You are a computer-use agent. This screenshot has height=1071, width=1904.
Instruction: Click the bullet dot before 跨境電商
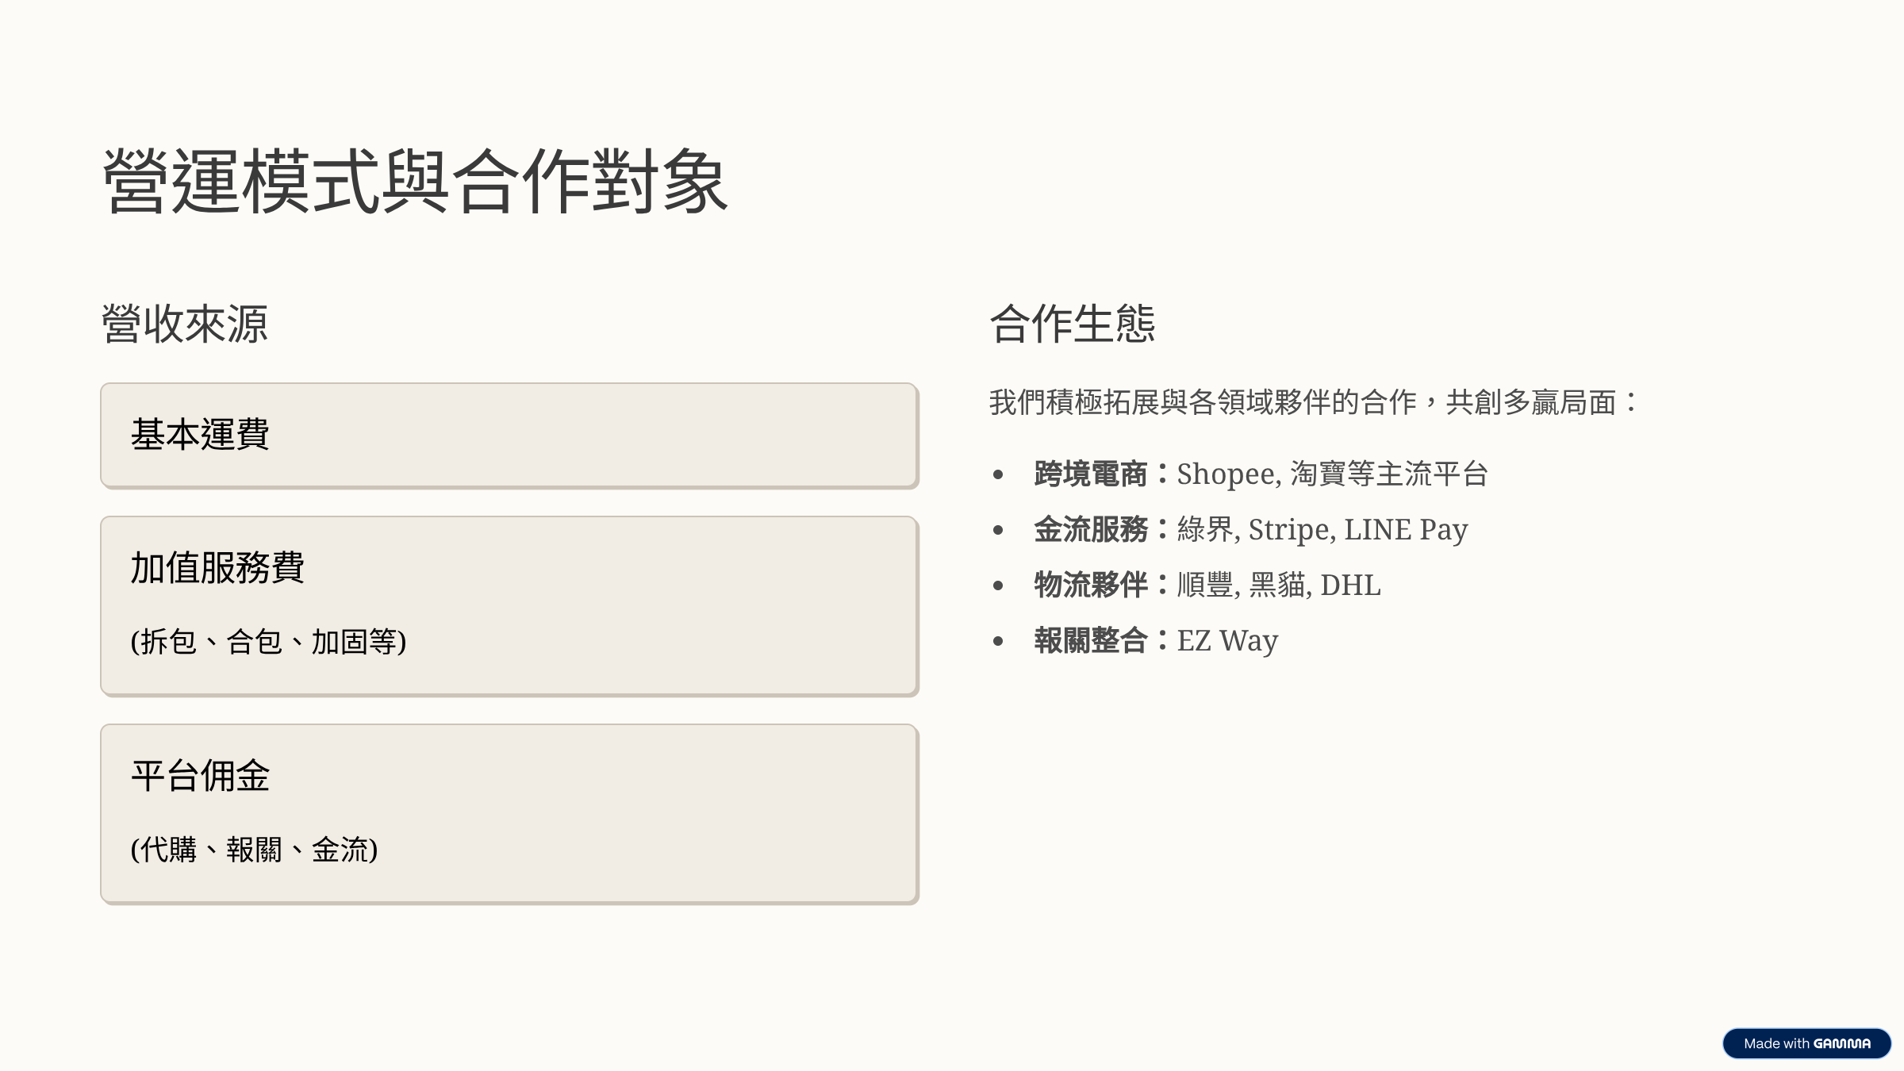pos(998,475)
